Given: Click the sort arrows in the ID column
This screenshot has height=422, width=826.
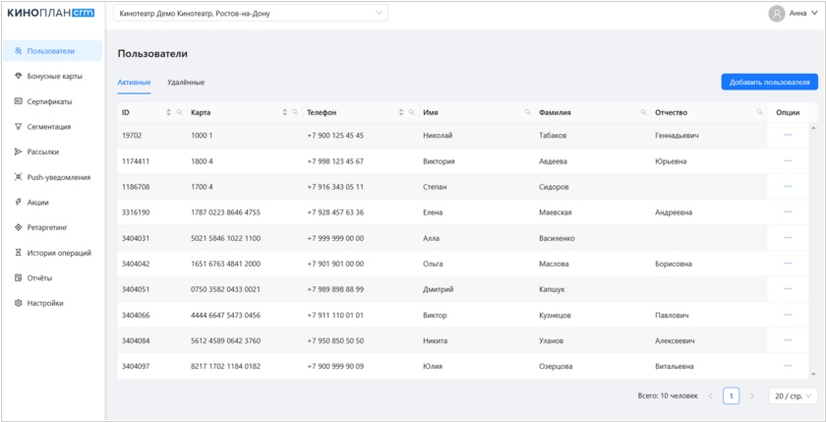Looking at the screenshot, I should point(168,112).
